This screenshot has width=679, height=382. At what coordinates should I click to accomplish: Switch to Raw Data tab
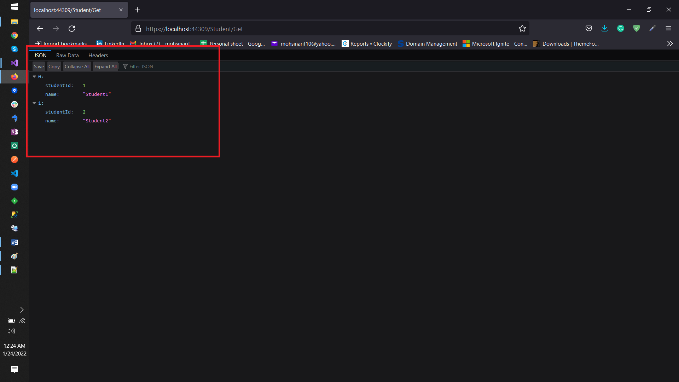coord(67,55)
